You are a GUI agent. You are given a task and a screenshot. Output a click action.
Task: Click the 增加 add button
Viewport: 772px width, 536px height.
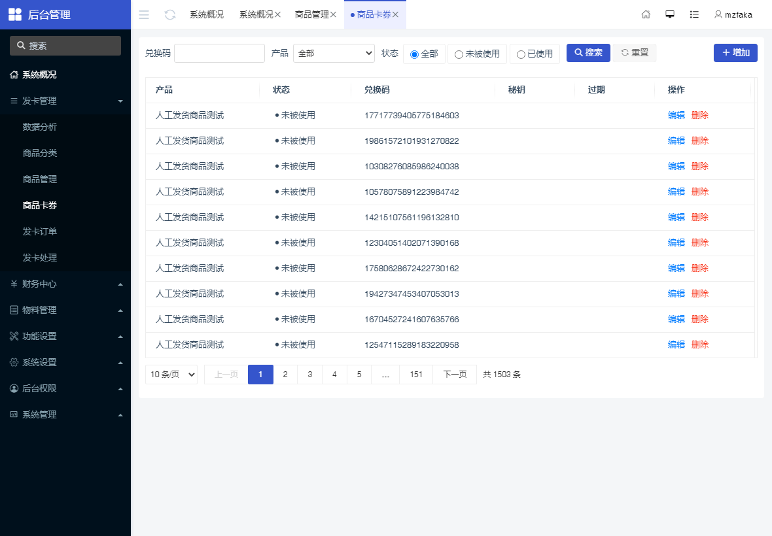[x=735, y=52]
